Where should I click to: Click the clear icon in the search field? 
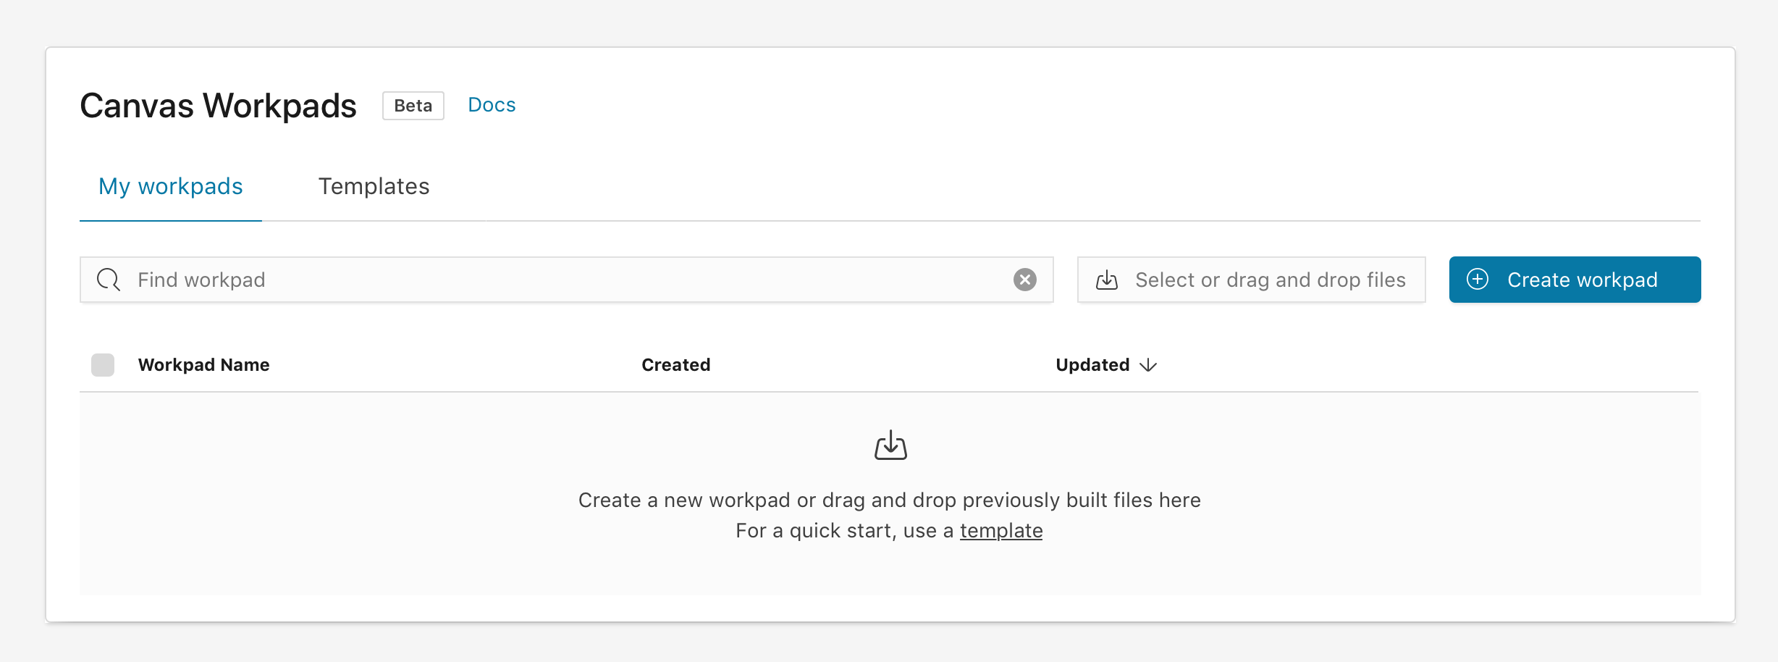click(1024, 280)
